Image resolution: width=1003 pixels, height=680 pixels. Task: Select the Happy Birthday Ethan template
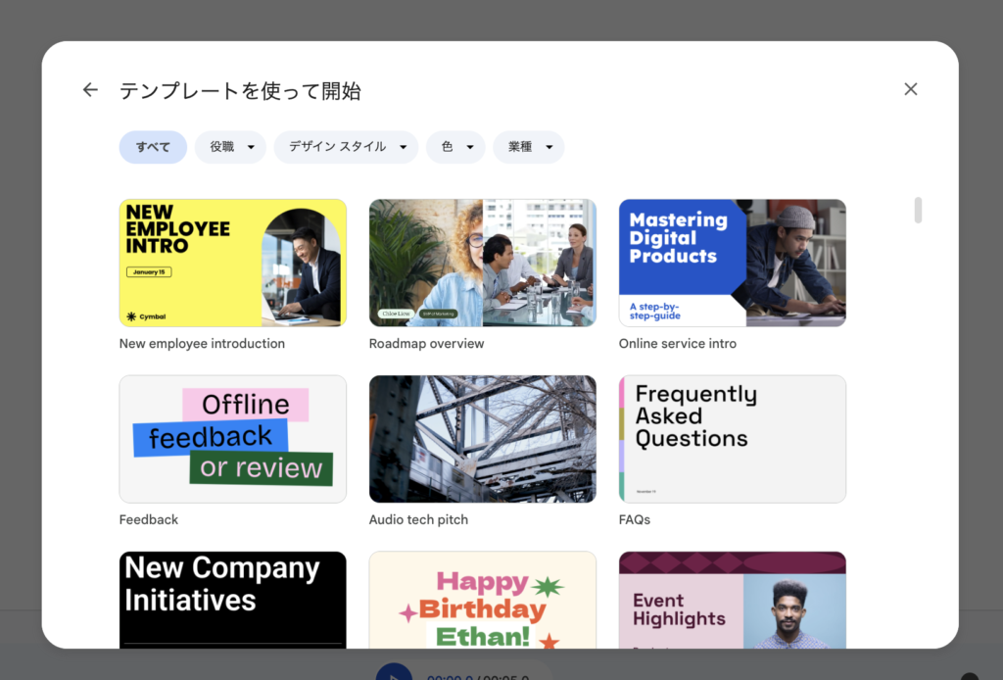pyautogui.click(x=482, y=599)
